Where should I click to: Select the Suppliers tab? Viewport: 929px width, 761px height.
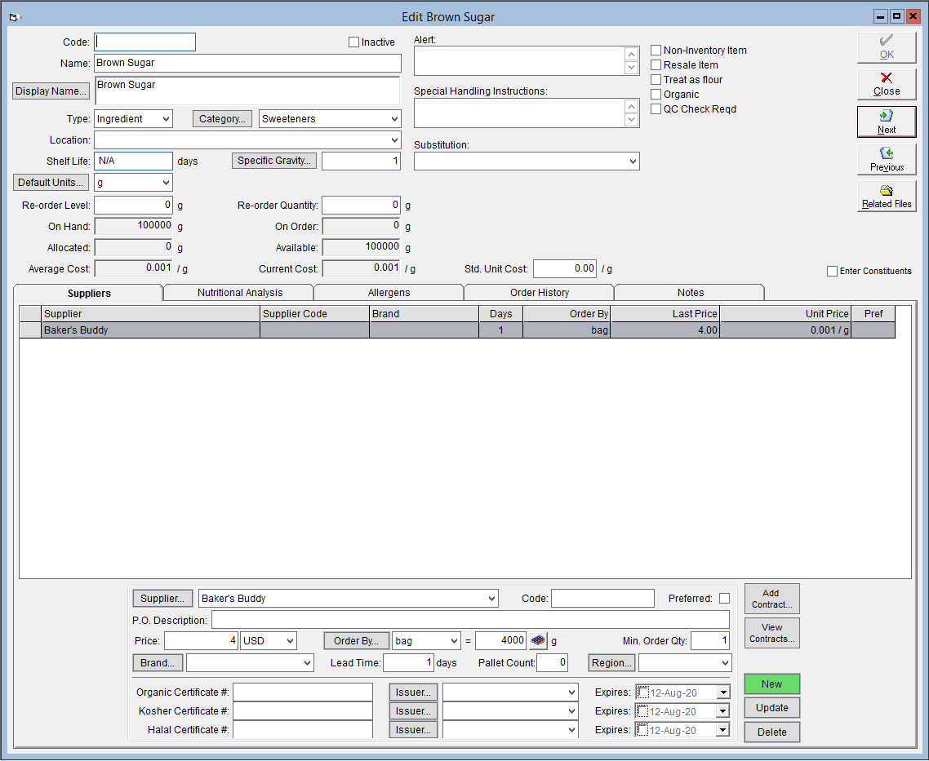[89, 293]
